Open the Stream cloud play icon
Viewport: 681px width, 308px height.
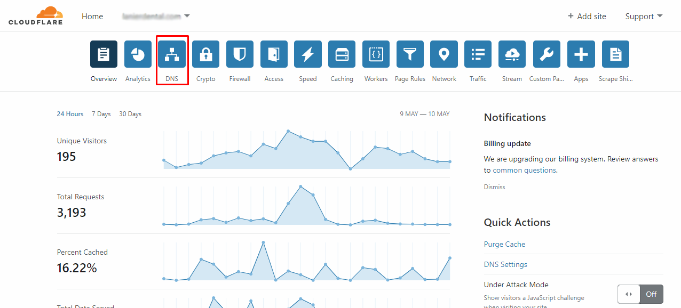pyautogui.click(x=512, y=54)
